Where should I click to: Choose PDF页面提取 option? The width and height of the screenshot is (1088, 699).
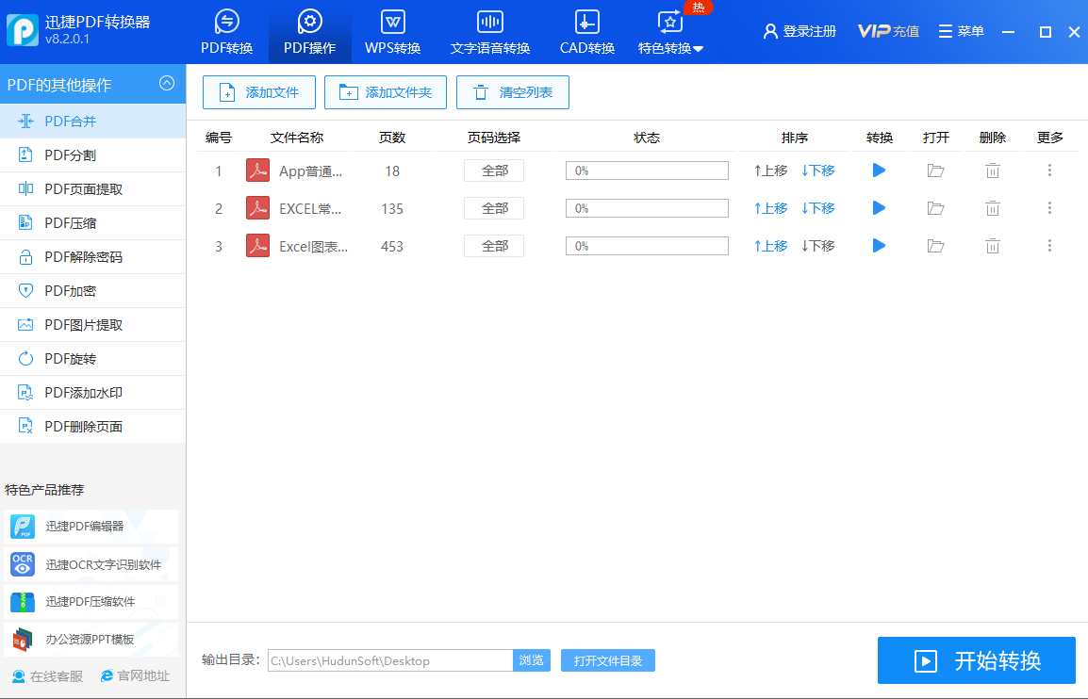[93, 189]
